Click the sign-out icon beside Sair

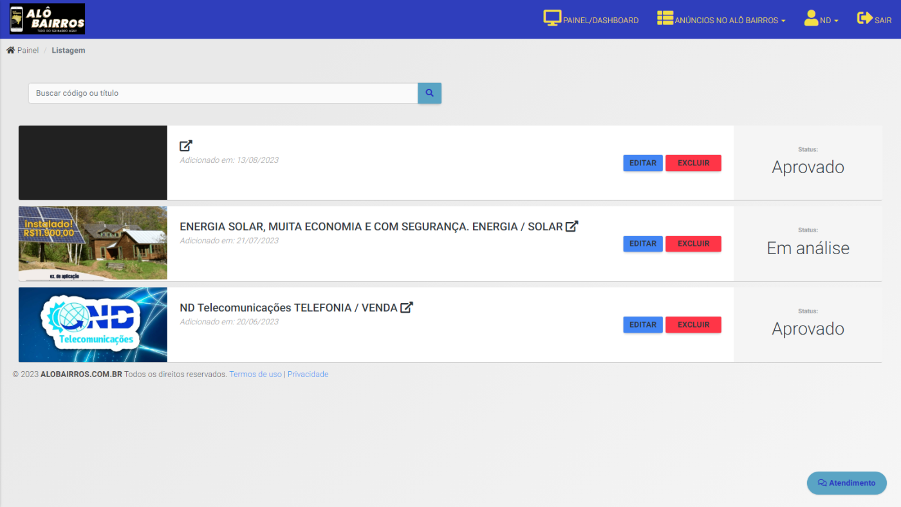(864, 18)
